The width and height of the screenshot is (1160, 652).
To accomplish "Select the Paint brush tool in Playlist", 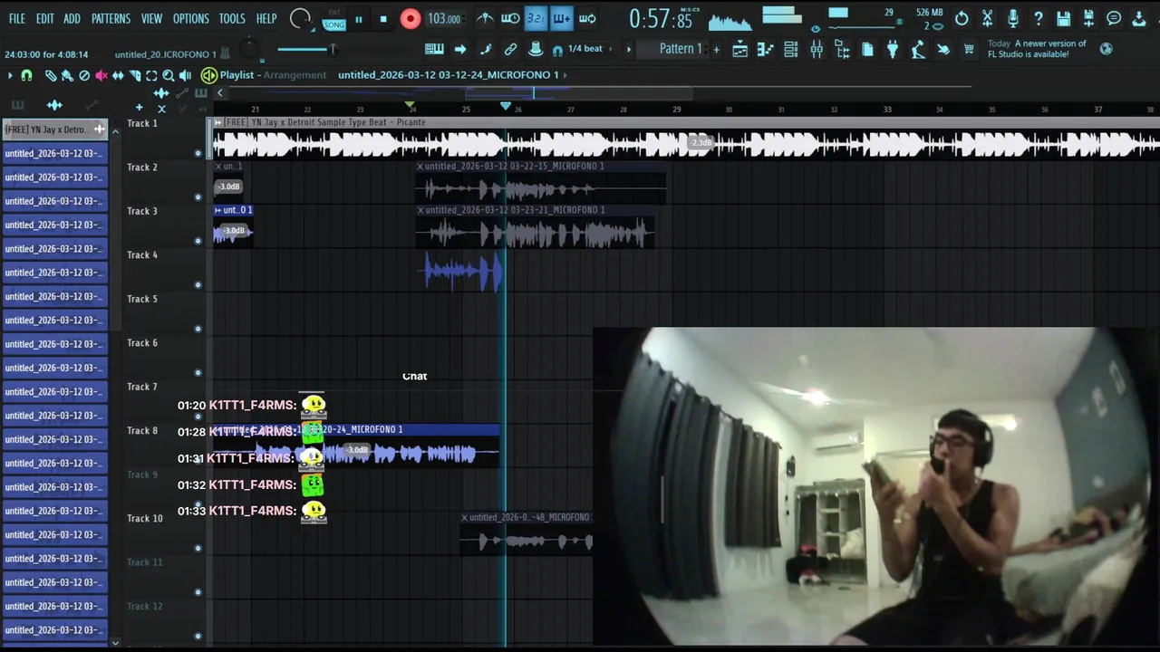I will [x=67, y=76].
